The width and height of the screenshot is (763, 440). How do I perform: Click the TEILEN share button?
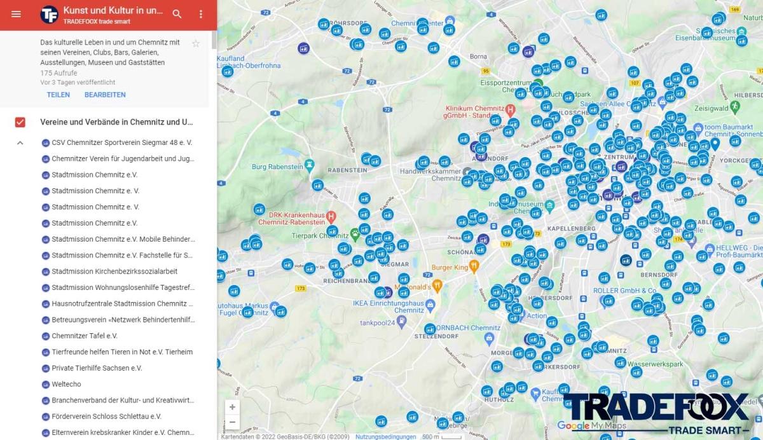tap(58, 95)
